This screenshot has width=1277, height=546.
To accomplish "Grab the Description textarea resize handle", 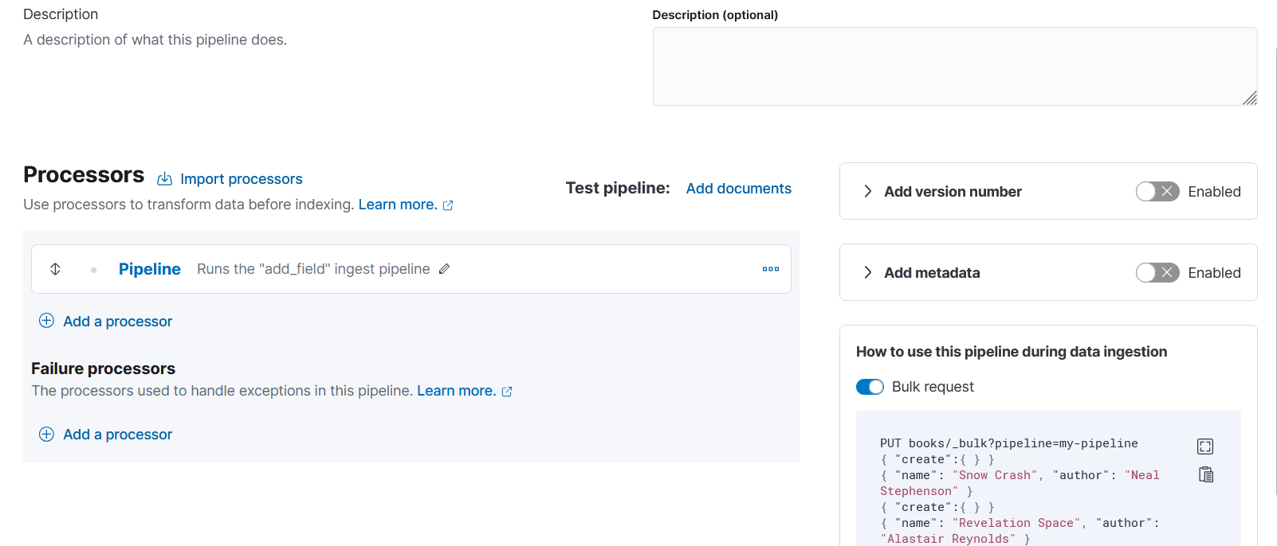I will (x=1250, y=98).
